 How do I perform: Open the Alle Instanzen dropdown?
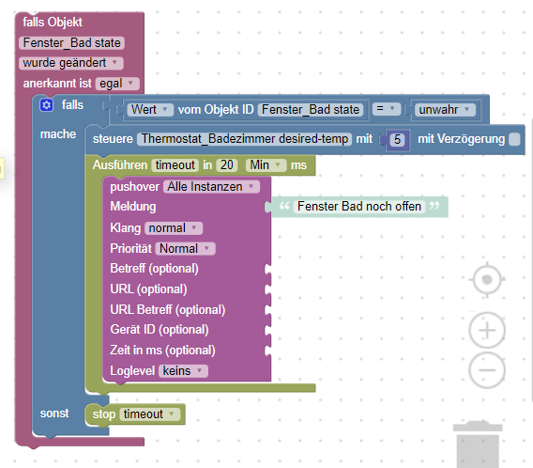point(211,186)
